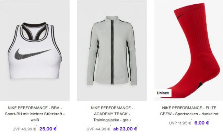Click the ab 23,00 € sale price

125,129
